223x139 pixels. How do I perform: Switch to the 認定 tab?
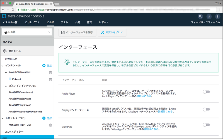point(89,22)
